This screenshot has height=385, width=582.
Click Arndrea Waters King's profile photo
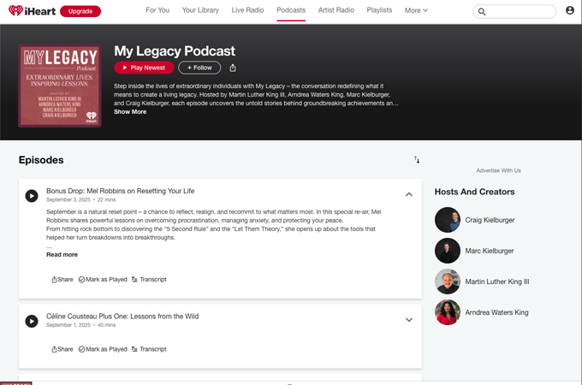[x=448, y=312]
